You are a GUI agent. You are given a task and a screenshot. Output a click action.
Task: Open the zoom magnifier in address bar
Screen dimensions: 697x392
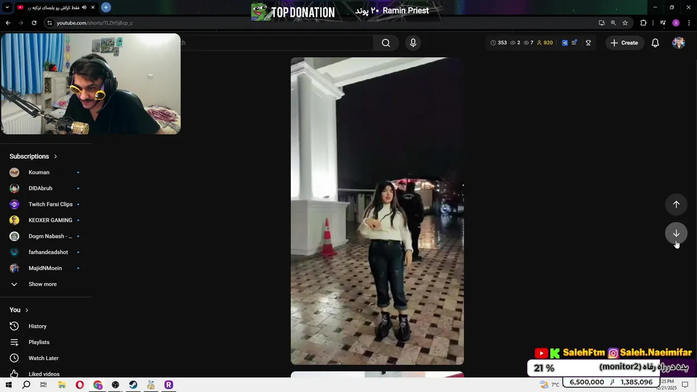pyautogui.click(x=613, y=23)
